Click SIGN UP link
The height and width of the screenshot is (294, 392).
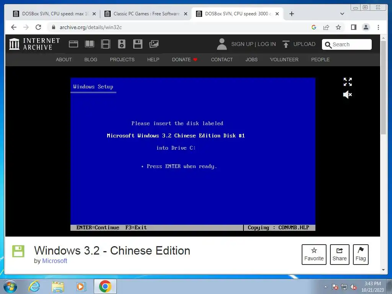point(242,44)
